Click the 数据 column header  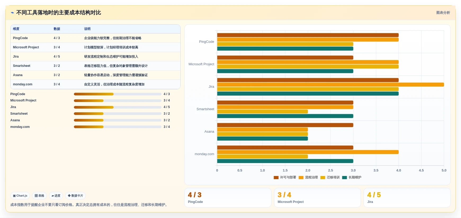(x=57, y=29)
